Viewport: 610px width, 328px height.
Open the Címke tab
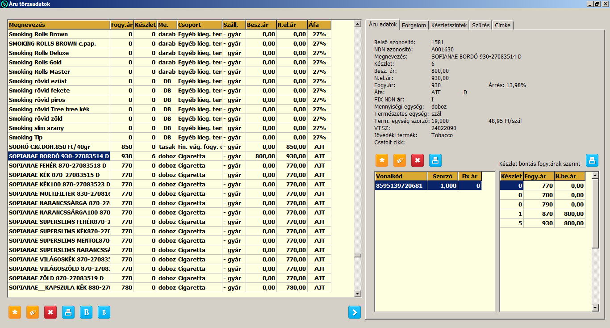(x=503, y=25)
